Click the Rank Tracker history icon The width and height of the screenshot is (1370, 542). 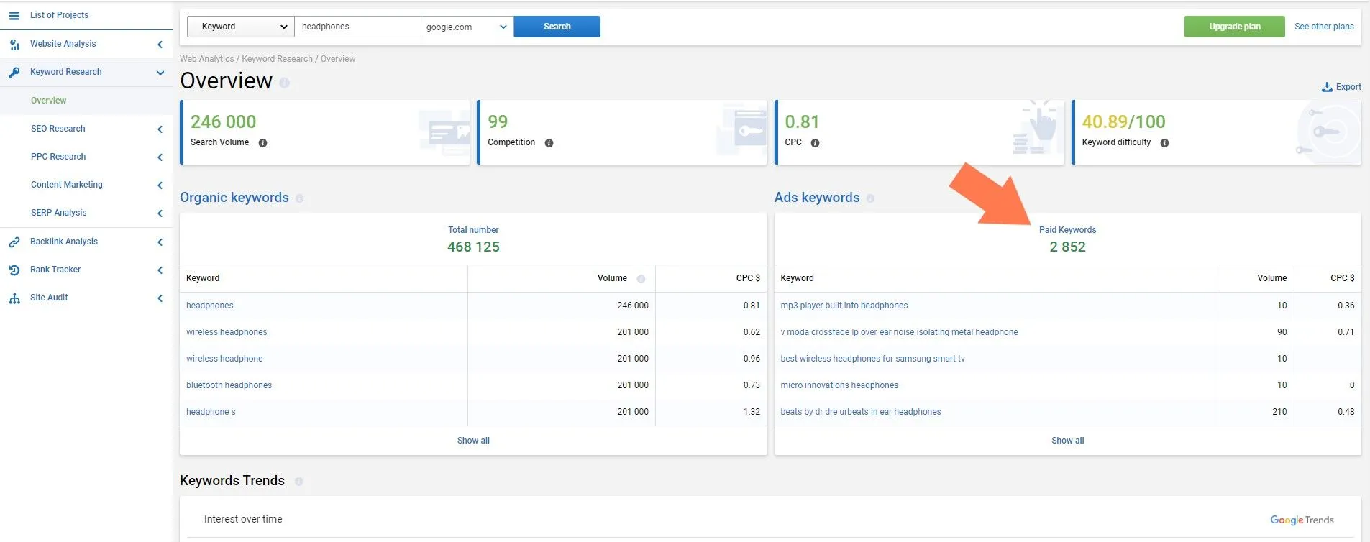pyautogui.click(x=14, y=270)
